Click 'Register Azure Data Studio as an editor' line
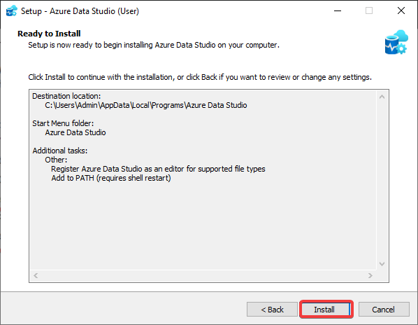 [x=158, y=169]
